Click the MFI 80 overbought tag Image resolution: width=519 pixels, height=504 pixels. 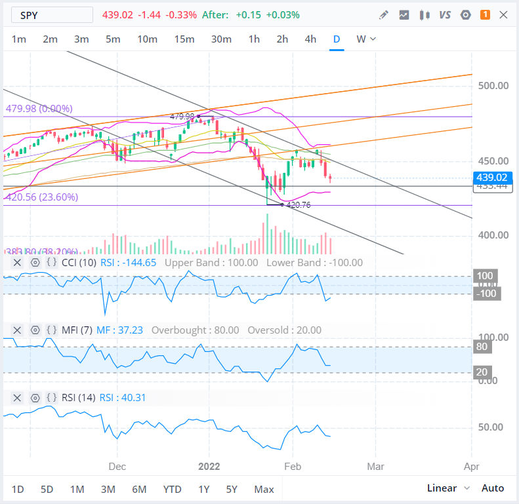coord(482,347)
